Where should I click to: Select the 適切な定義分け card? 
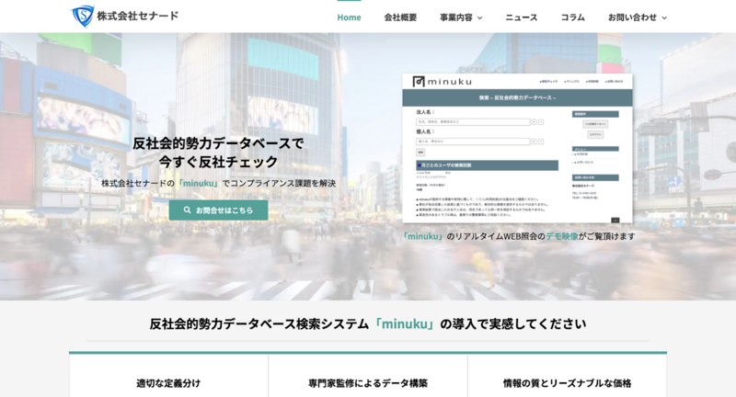pos(168,376)
